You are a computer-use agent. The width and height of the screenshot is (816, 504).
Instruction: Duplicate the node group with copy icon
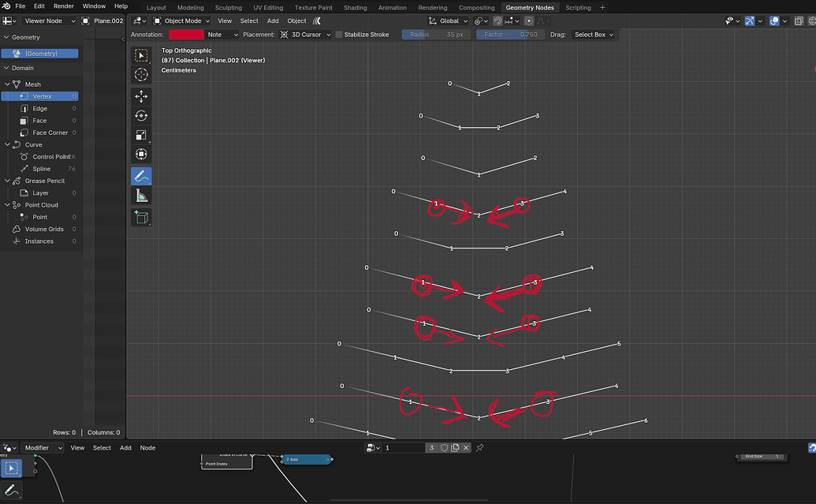455,448
